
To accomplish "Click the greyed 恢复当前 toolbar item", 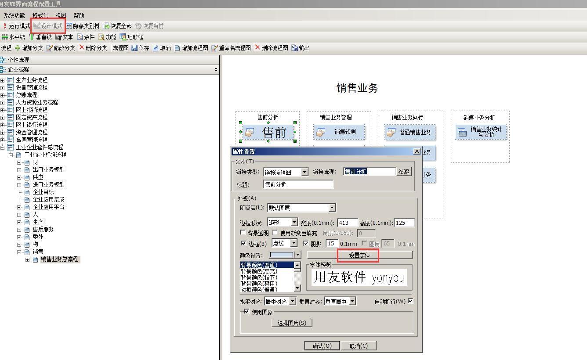I will pos(149,26).
